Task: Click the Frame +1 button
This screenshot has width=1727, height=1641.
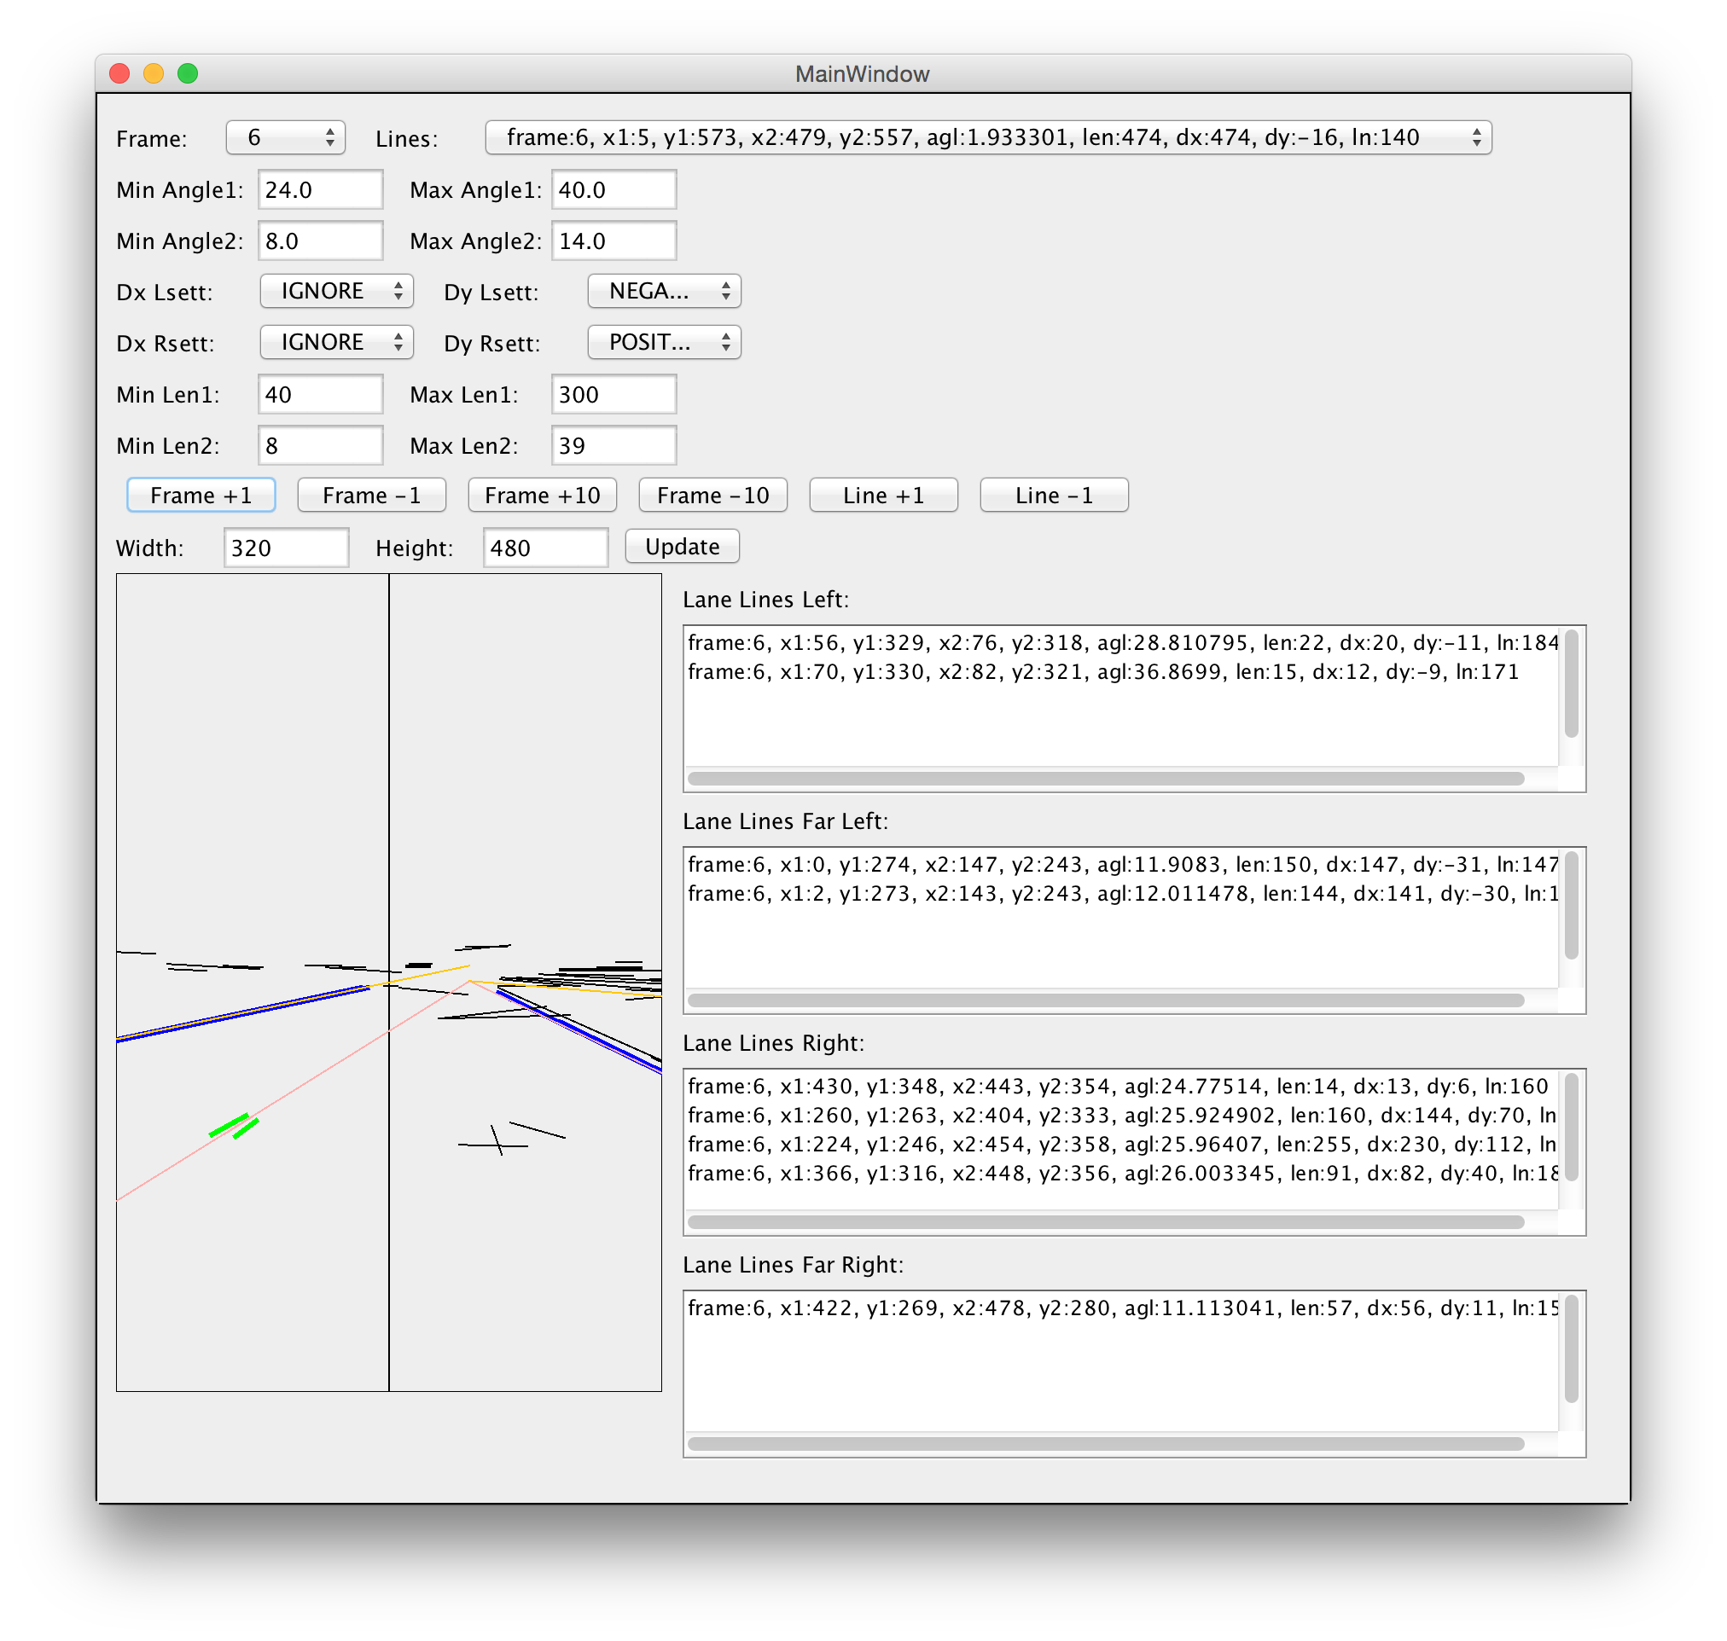Action: pyautogui.click(x=201, y=496)
